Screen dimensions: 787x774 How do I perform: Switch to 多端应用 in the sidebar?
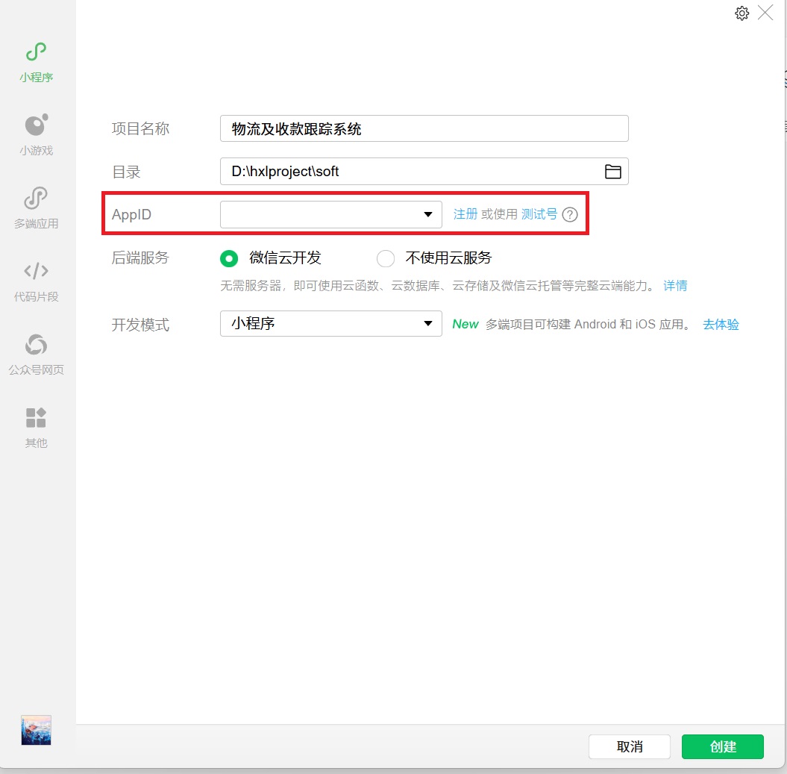(x=36, y=208)
